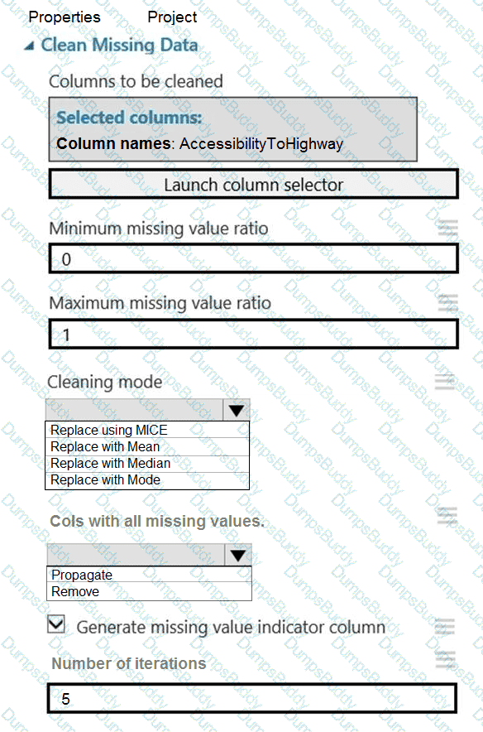Uncheck Generate missing value indicator column
The width and height of the screenshot is (483, 732).
(55, 624)
